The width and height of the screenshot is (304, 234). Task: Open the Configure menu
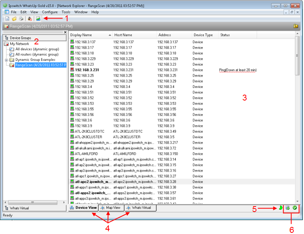pos(50,12)
